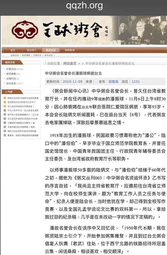
Task: Open category 近期活动(5639) in sidebar
Action: coord(15,69)
